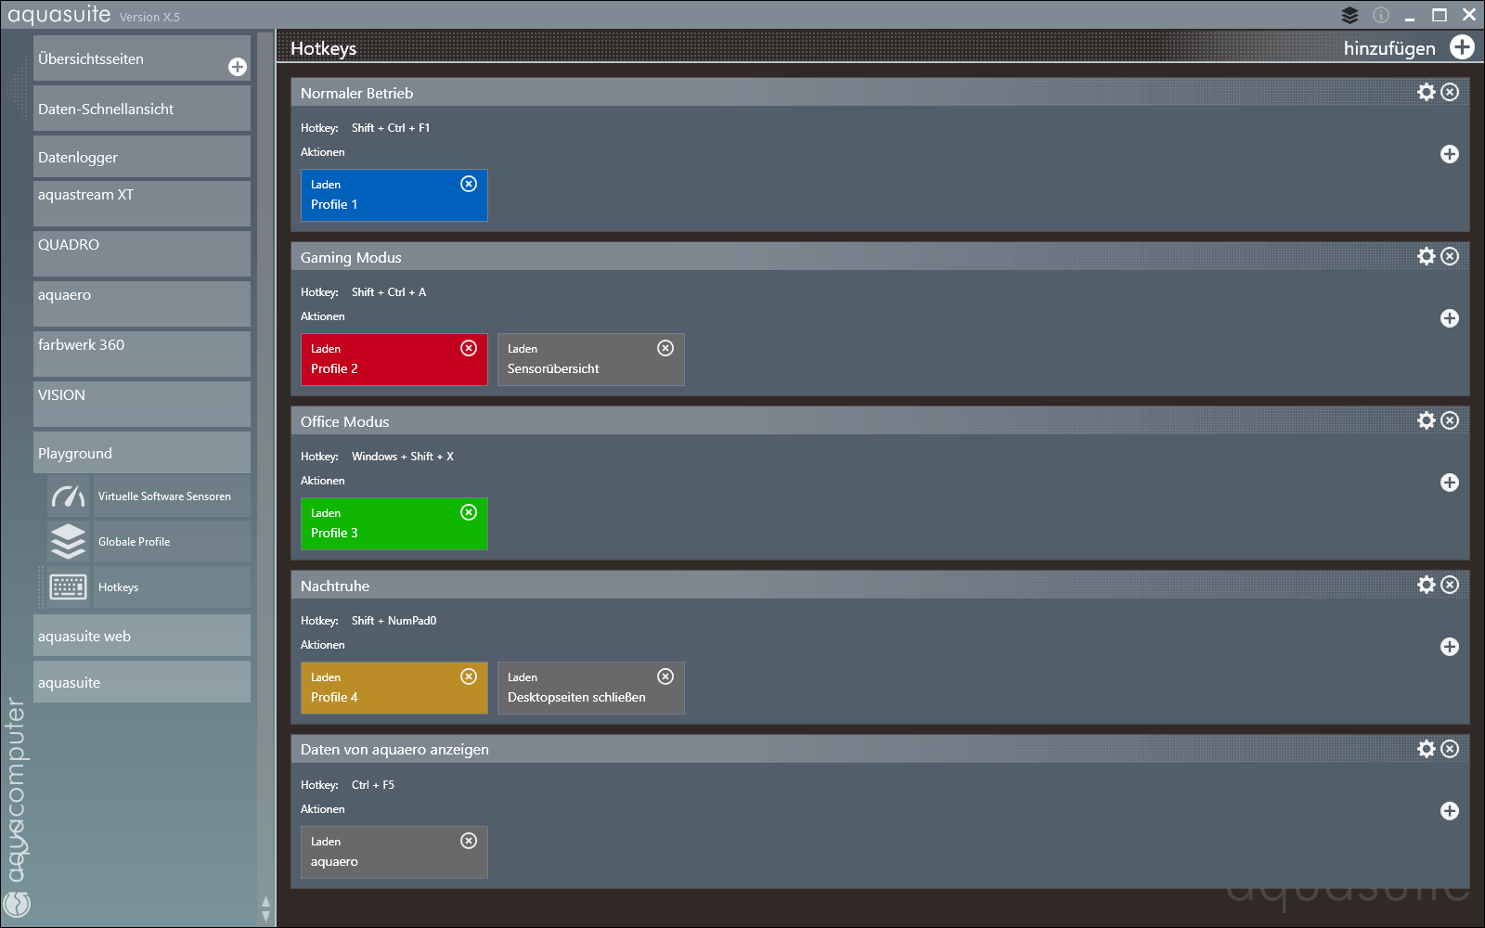Screen dimensions: 1485x928
Task: Open settings for Daten von aquaero anzeigen
Action: (x=1427, y=749)
